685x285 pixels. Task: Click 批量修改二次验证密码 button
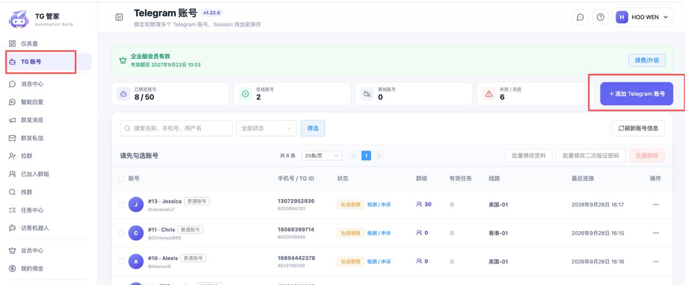[x=591, y=155]
